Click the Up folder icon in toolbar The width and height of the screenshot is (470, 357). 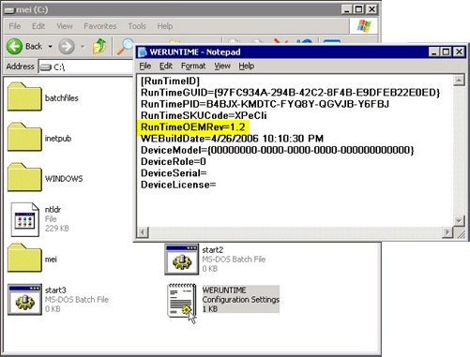[x=99, y=46]
